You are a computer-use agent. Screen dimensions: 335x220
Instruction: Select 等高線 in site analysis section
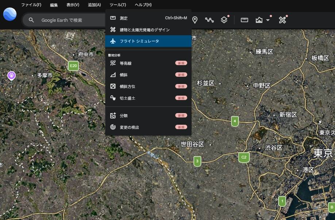148,63
